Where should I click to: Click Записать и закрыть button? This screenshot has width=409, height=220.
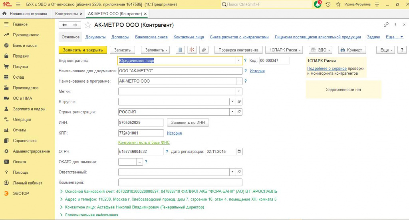tap(83, 50)
